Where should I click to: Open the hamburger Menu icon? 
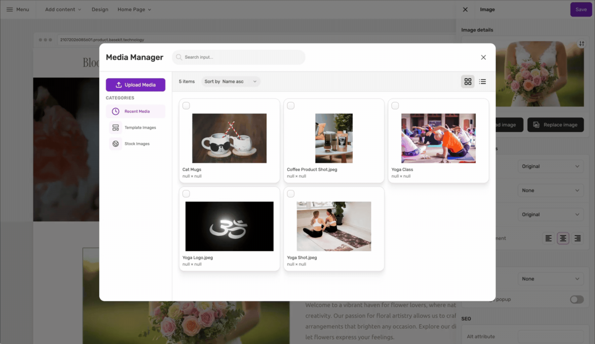coord(10,10)
